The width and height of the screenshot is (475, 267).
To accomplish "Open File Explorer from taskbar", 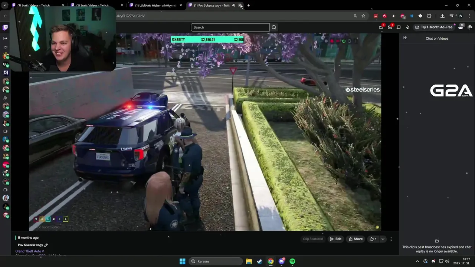I will tap(249, 261).
